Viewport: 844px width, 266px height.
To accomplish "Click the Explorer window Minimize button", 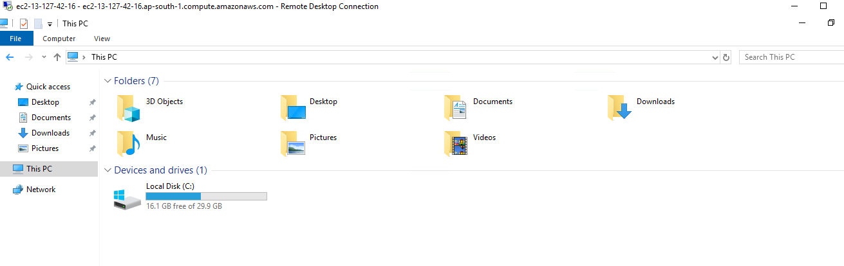I will tap(802, 23).
